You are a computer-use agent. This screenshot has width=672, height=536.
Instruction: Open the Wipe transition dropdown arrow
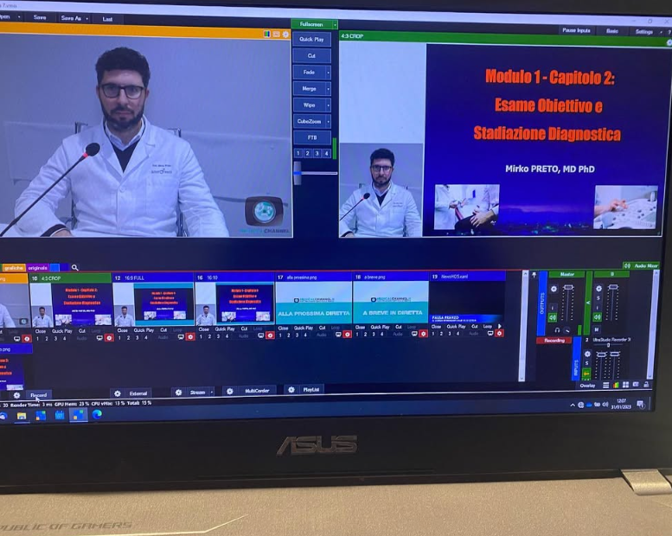tap(328, 105)
